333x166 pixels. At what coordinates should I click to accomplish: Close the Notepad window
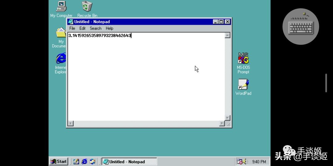point(228,22)
